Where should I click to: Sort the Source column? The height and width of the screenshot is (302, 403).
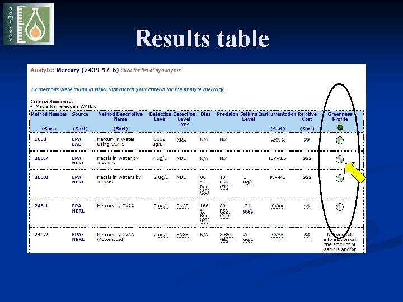click(x=80, y=129)
